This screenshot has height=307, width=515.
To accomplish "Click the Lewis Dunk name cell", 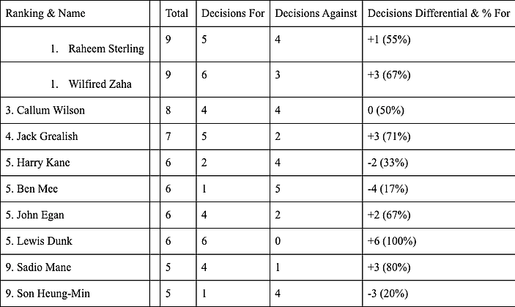I will click(x=75, y=241).
